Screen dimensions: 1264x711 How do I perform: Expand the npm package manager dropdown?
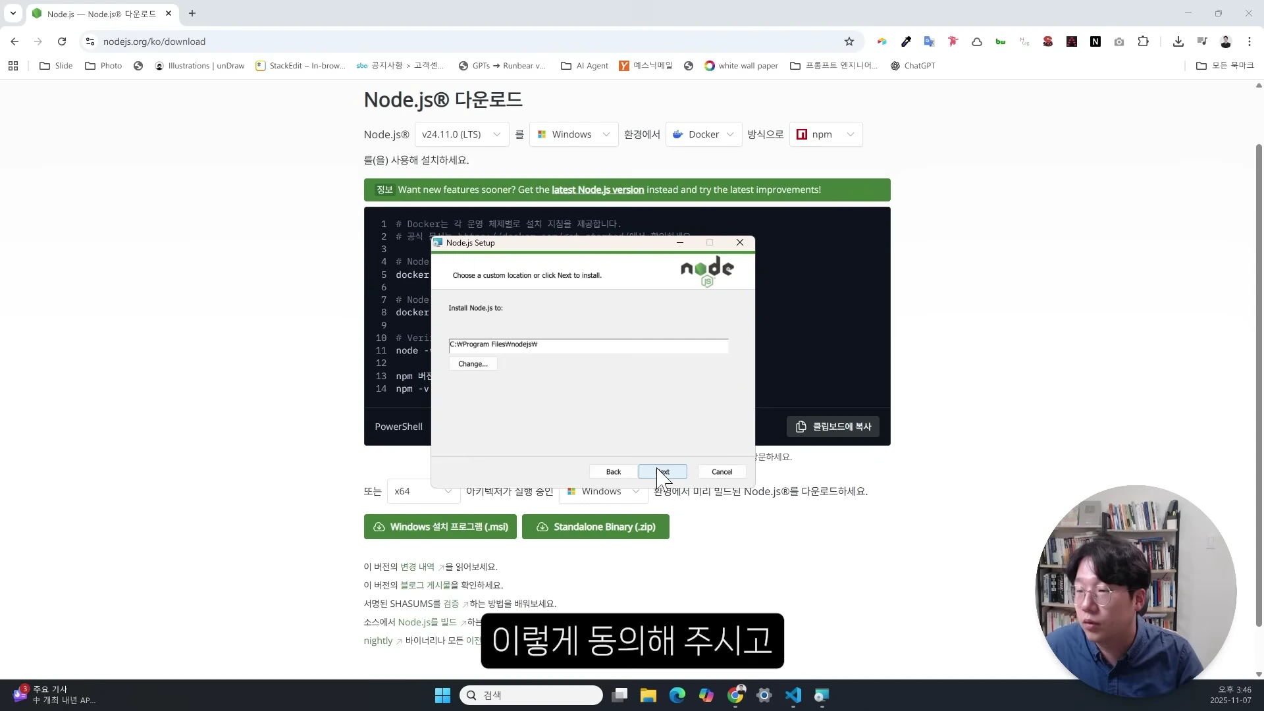point(826,134)
